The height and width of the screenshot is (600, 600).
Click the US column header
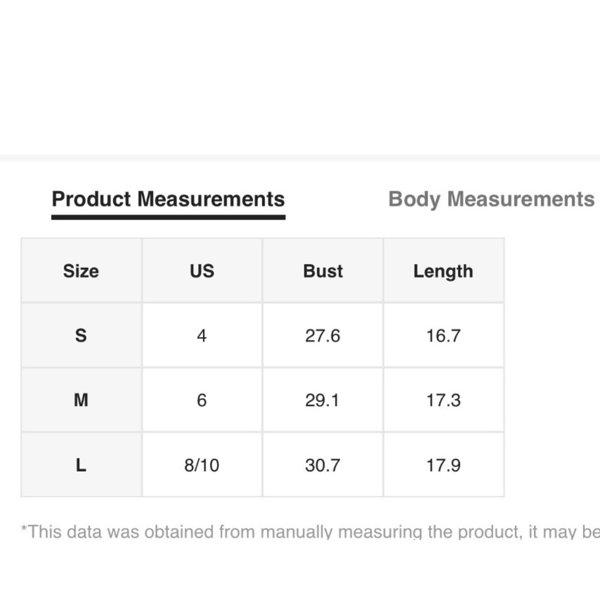point(202,271)
